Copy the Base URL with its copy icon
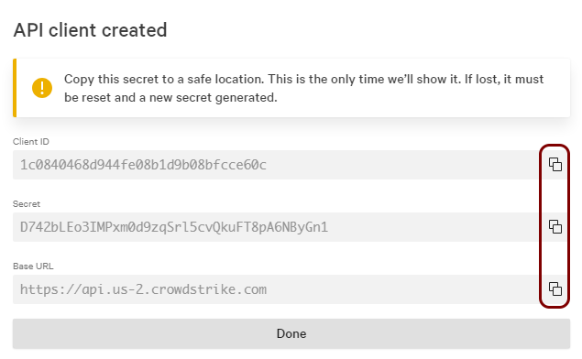Viewport: 582px width, 359px height. pos(555,288)
